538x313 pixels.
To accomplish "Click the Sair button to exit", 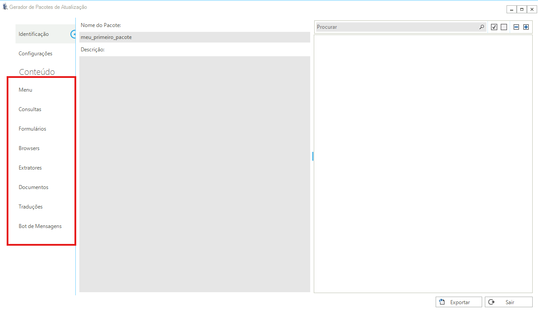I will 508,302.
